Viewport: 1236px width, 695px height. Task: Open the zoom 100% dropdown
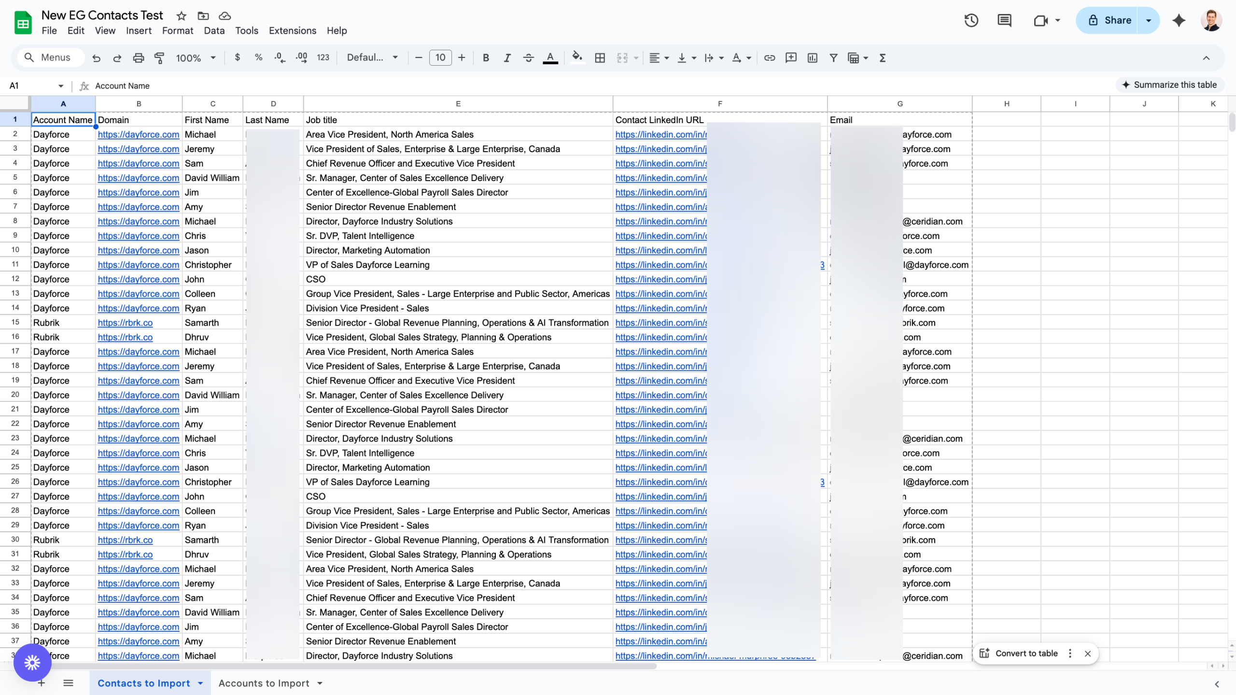pyautogui.click(x=196, y=58)
